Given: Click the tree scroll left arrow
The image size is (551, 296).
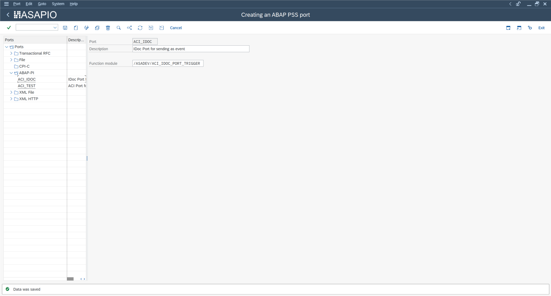Looking at the screenshot, I should [x=81, y=279].
